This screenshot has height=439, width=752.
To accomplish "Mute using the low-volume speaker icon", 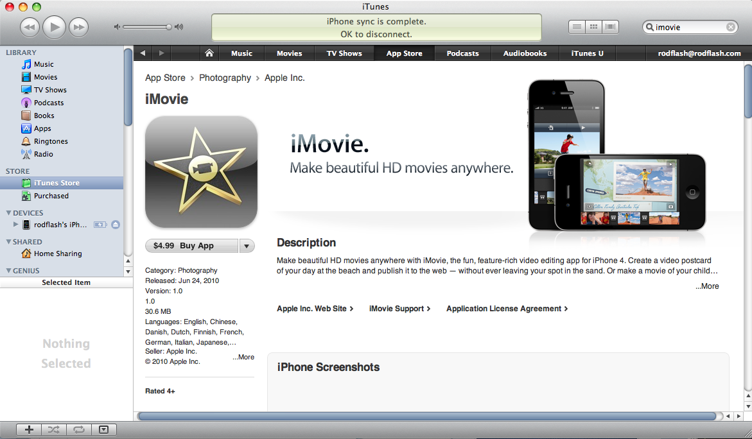I will click(116, 27).
